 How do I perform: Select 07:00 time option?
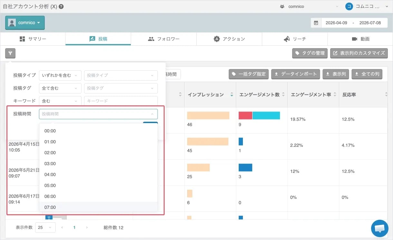[98, 207]
